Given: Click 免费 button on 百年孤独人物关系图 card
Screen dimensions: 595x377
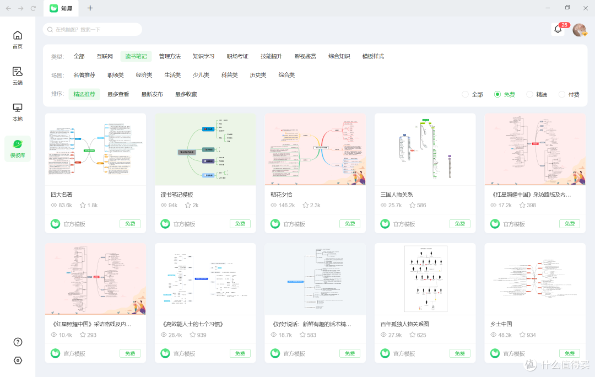Looking at the screenshot, I should 460,353.
